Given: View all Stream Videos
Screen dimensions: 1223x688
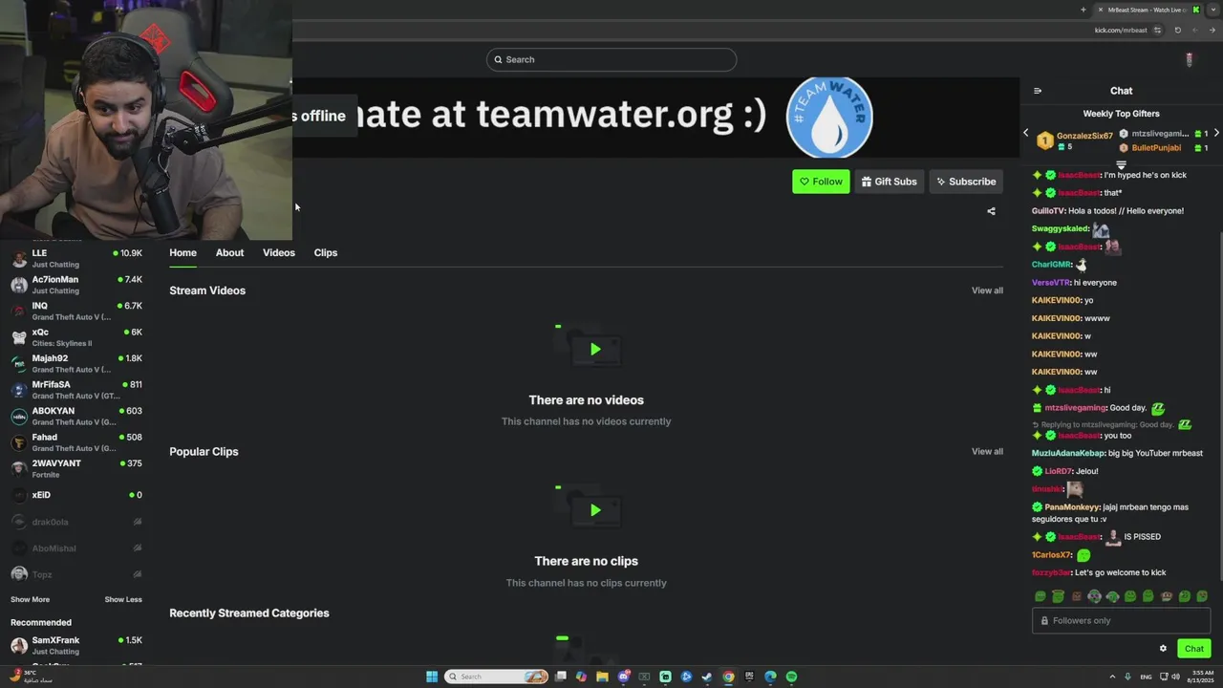Looking at the screenshot, I should coord(987,290).
